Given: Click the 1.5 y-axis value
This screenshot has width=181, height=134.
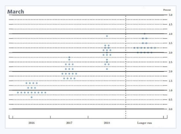Looking at the screenshot, I should [170, 81].
